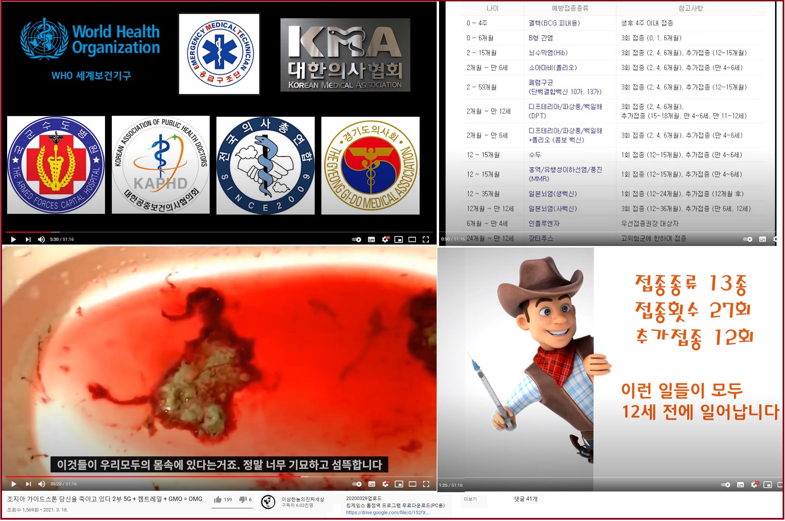Toggle subtitles in the 0:50 player
This screenshot has width=785, height=521.
(763, 240)
